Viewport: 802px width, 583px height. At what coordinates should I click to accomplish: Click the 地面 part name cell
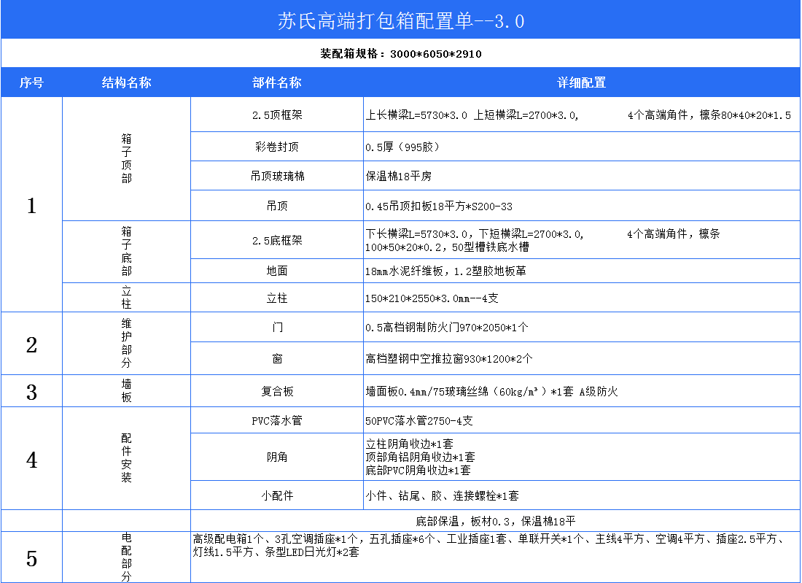click(277, 271)
